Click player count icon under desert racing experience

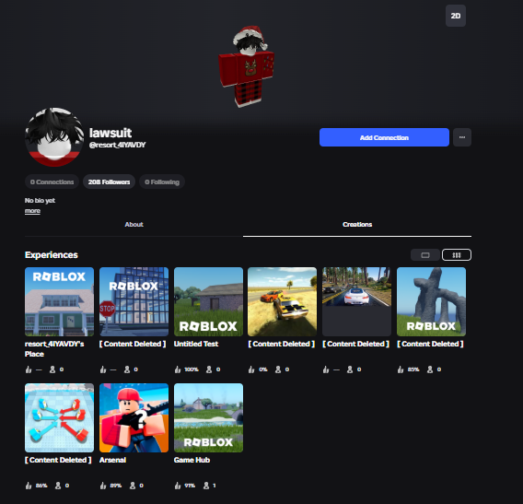[x=278, y=369]
